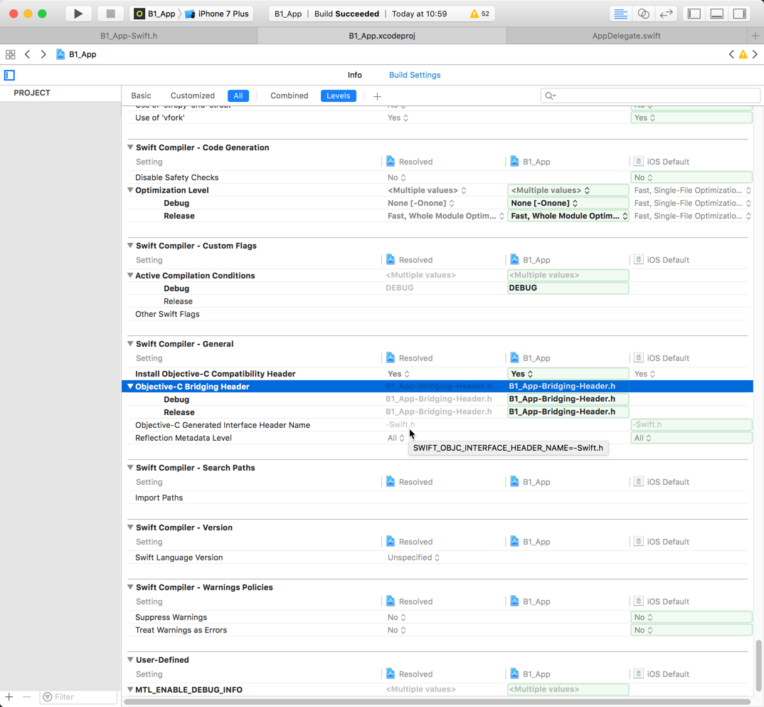Show Customized build settings
This screenshot has width=764, height=707.
[193, 95]
